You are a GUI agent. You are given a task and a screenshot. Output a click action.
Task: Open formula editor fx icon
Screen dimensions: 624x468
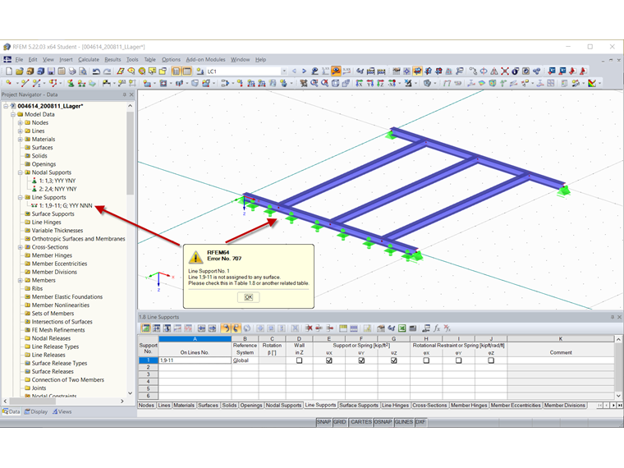click(437, 328)
